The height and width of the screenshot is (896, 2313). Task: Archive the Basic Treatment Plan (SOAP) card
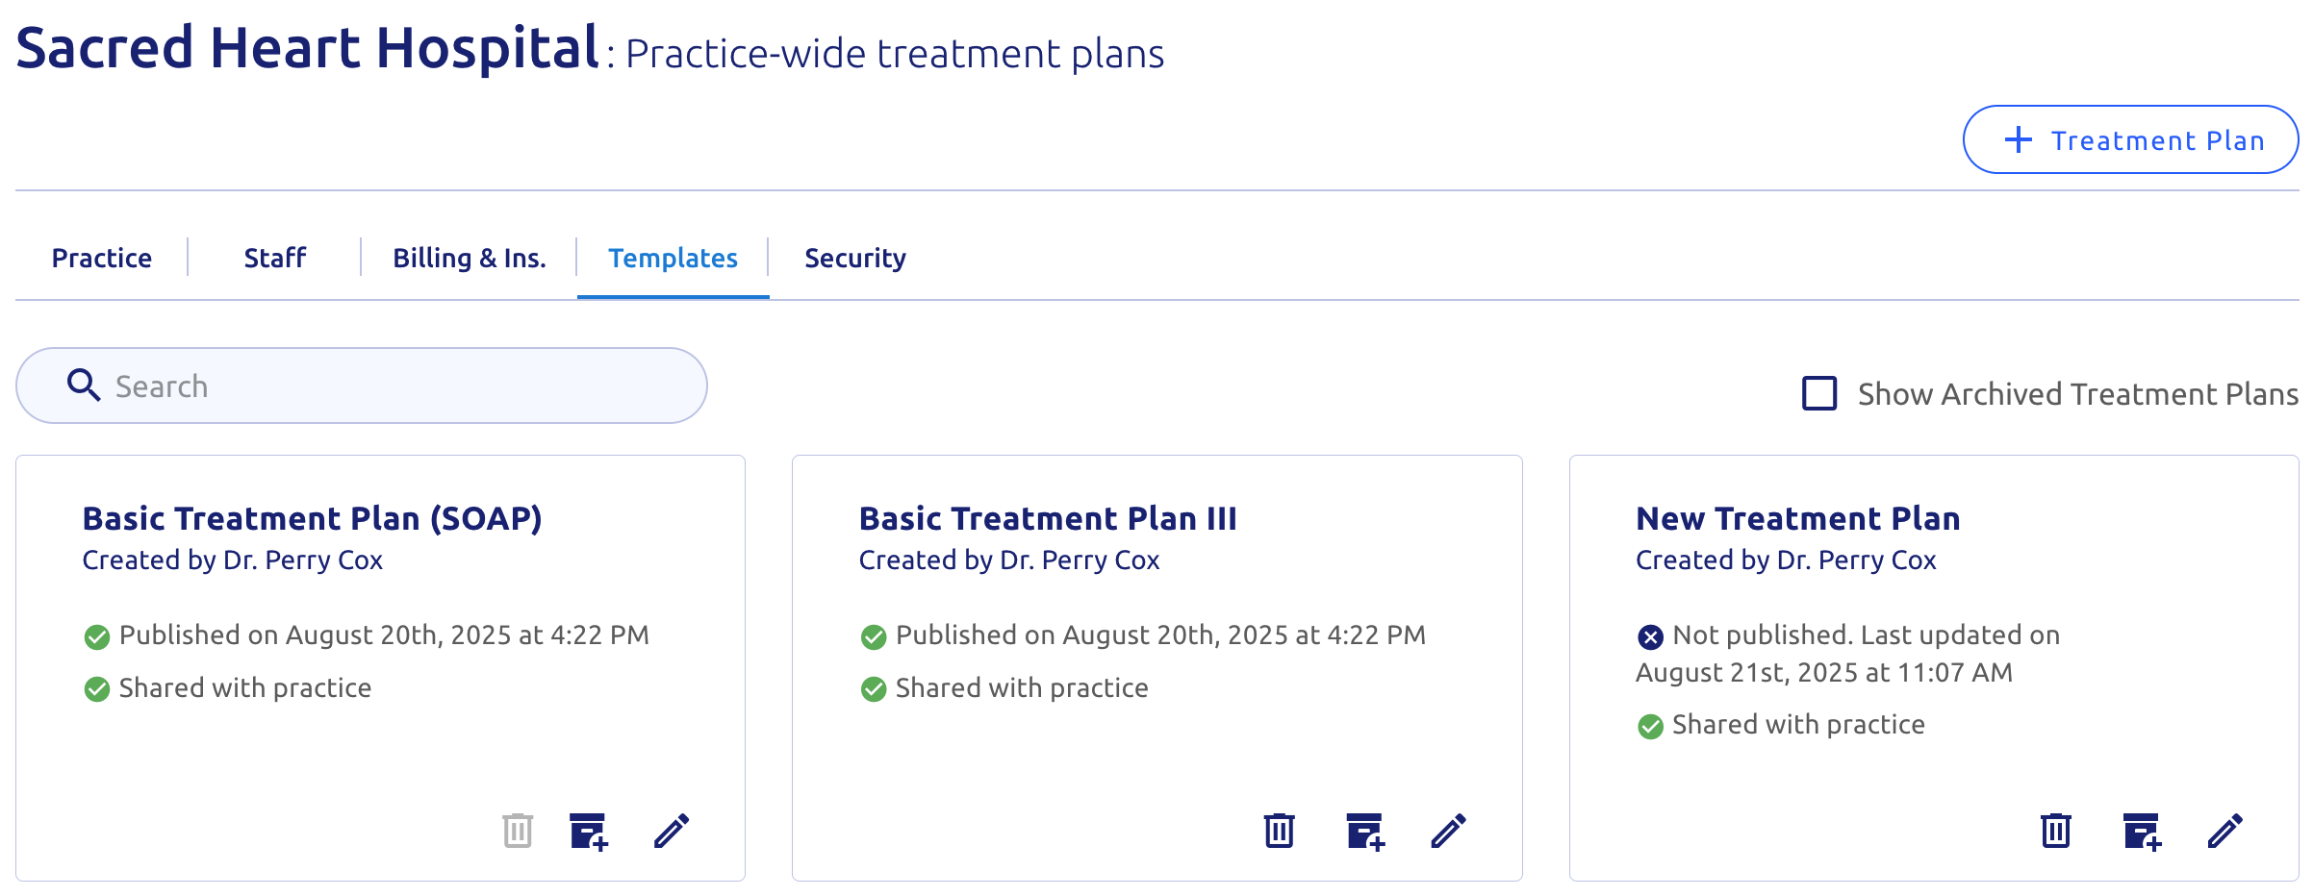(x=589, y=831)
